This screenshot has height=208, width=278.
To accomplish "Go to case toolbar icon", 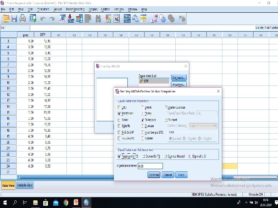I will [63, 18].
